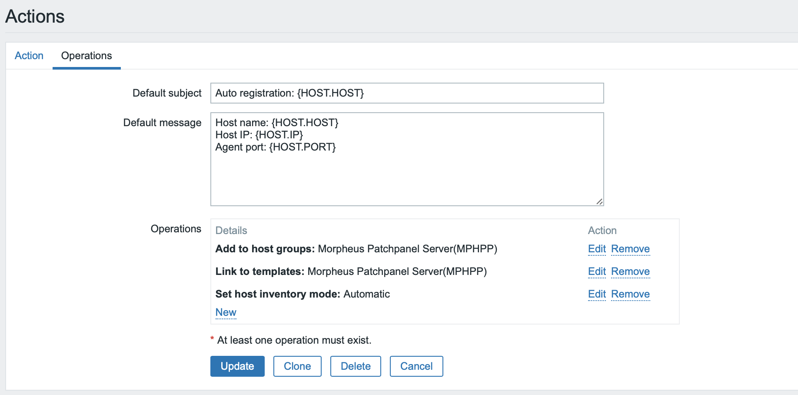The height and width of the screenshot is (395, 798).
Task: Remove the Add to host groups operation
Action: [x=630, y=249]
